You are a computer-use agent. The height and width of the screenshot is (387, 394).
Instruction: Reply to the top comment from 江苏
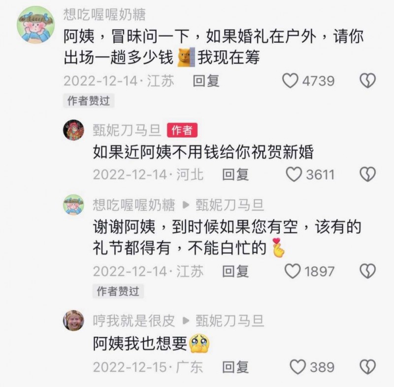click(x=206, y=81)
